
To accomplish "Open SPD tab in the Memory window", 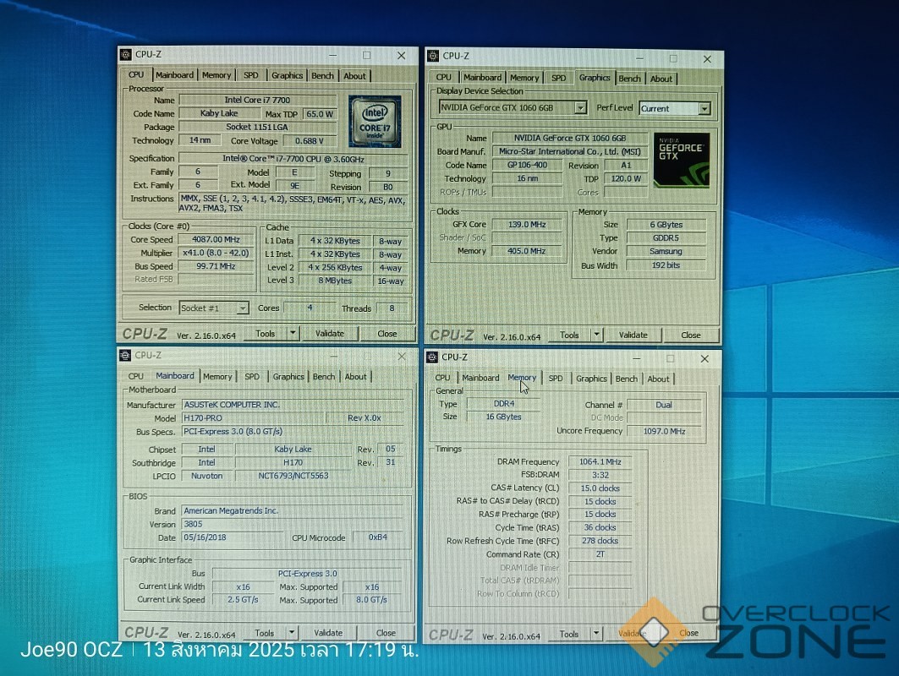I will (x=555, y=379).
